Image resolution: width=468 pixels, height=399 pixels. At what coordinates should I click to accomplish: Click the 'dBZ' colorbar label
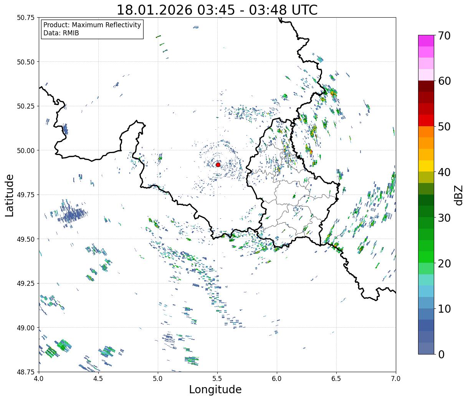pyautogui.click(x=458, y=195)
